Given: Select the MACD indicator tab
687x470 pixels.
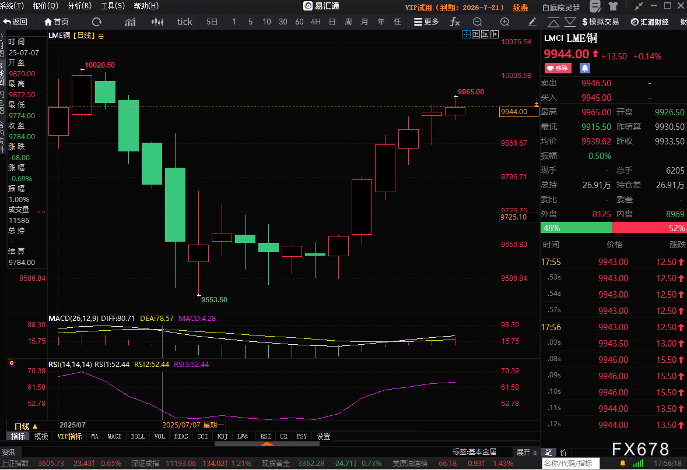Looking at the screenshot, I should point(114,436).
